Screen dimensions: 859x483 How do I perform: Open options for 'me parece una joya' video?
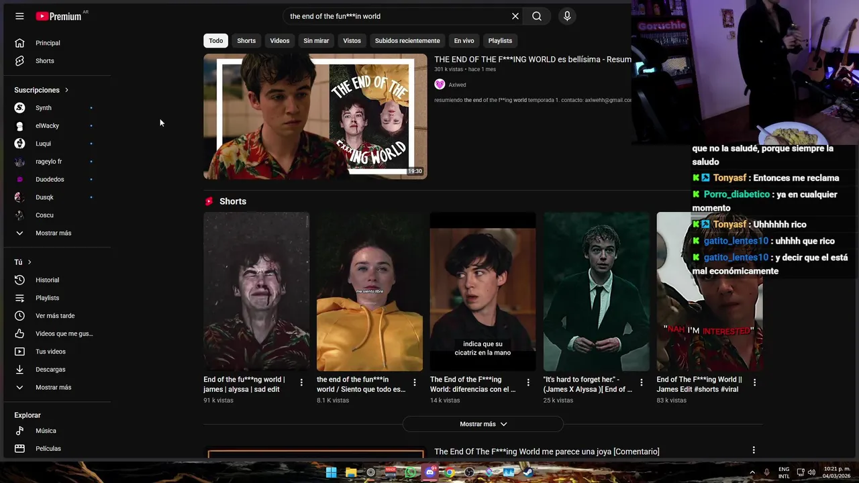754,450
